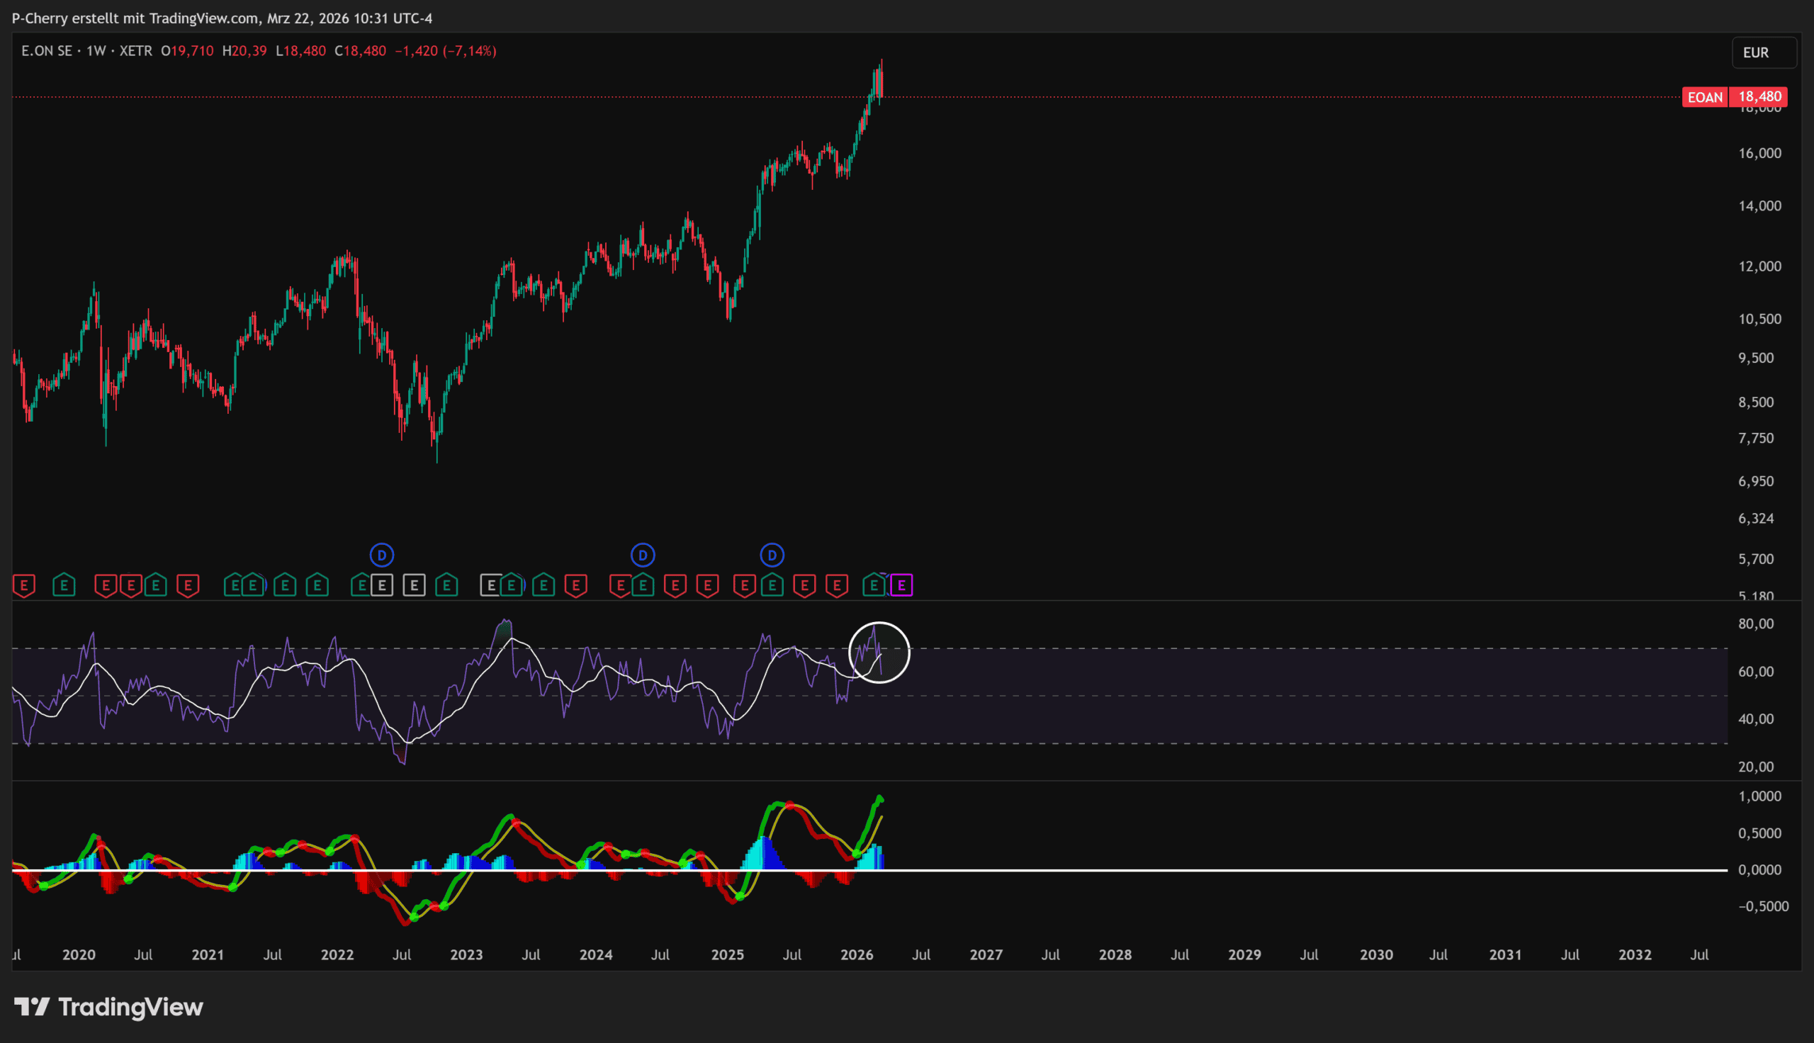Click the standalone white E marker after 2022
The width and height of the screenshot is (1814, 1043).
414,585
